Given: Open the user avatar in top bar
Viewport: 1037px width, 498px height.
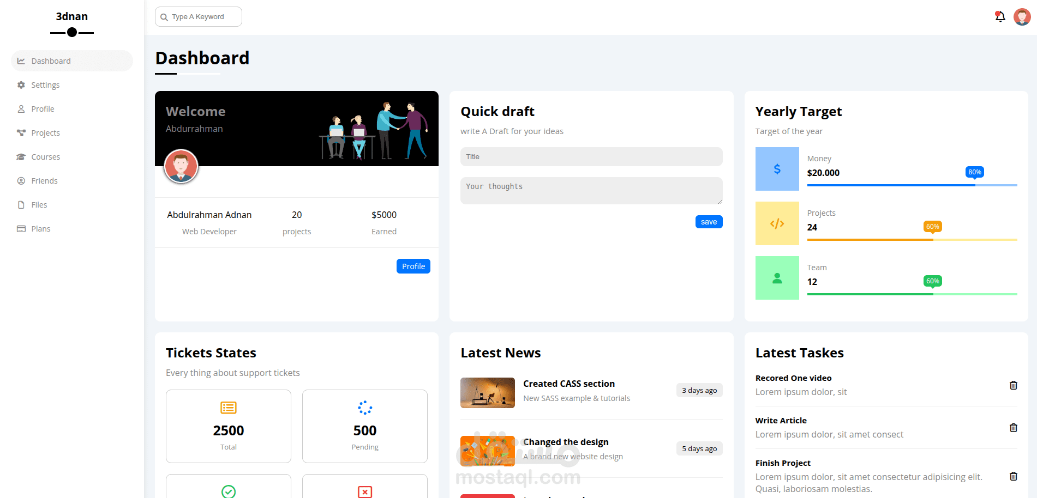Looking at the screenshot, I should (1022, 17).
